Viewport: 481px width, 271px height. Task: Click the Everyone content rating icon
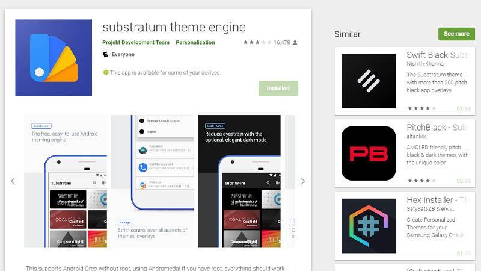(x=106, y=54)
